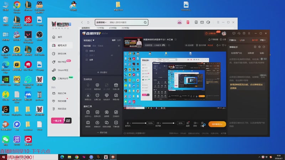Open 我的订单 in 租号玩 sidebar
Screen dimensions: 285x160
pyautogui.click(x=61, y=93)
